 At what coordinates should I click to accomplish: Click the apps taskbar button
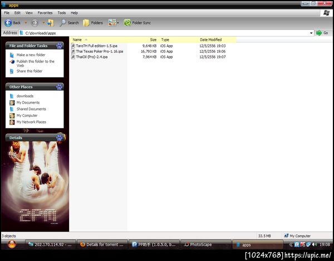click(x=258, y=245)
